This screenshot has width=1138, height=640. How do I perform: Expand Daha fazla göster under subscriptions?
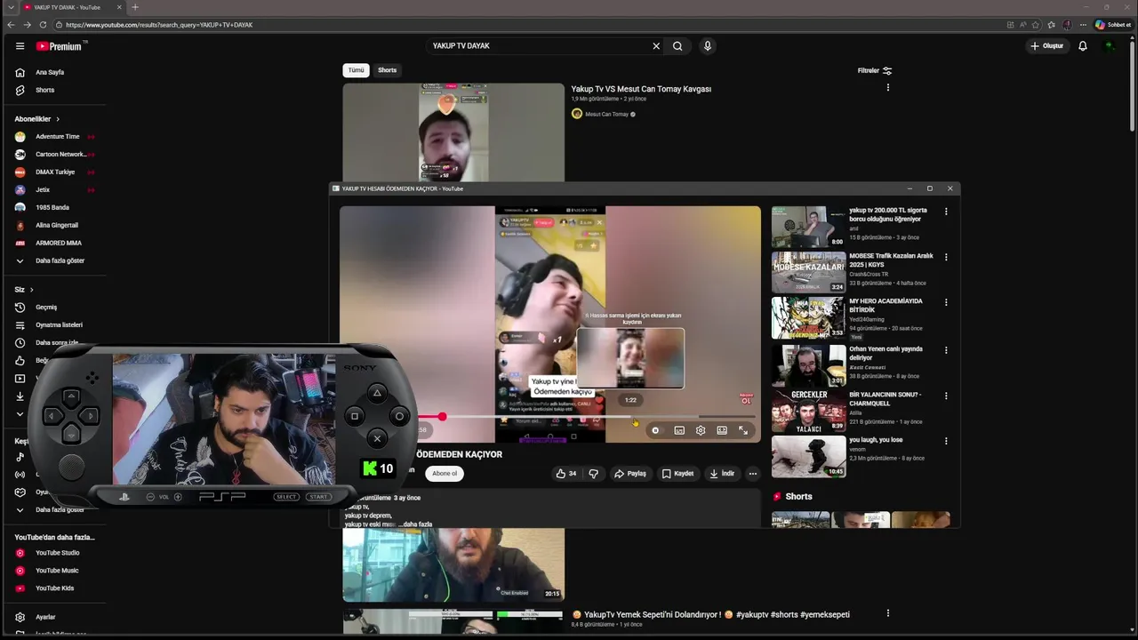[x=60, y=260]
